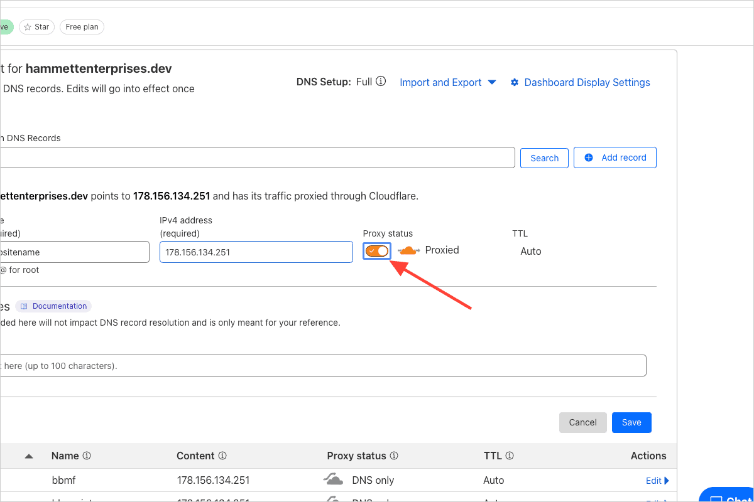Click the gear icon for Dashboard Display Settings
Screen dimensions: 754x502
tap(515, 83)
